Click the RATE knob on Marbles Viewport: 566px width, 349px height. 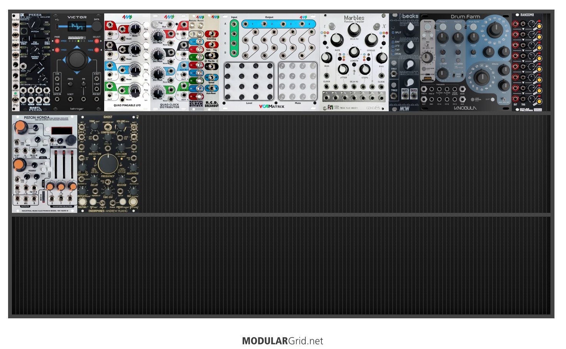point(337,40)
